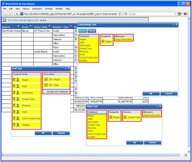Click browser back arrow button
Viewport: 192px width, 162px height.
pyautogui.click(x=6, y=14)
